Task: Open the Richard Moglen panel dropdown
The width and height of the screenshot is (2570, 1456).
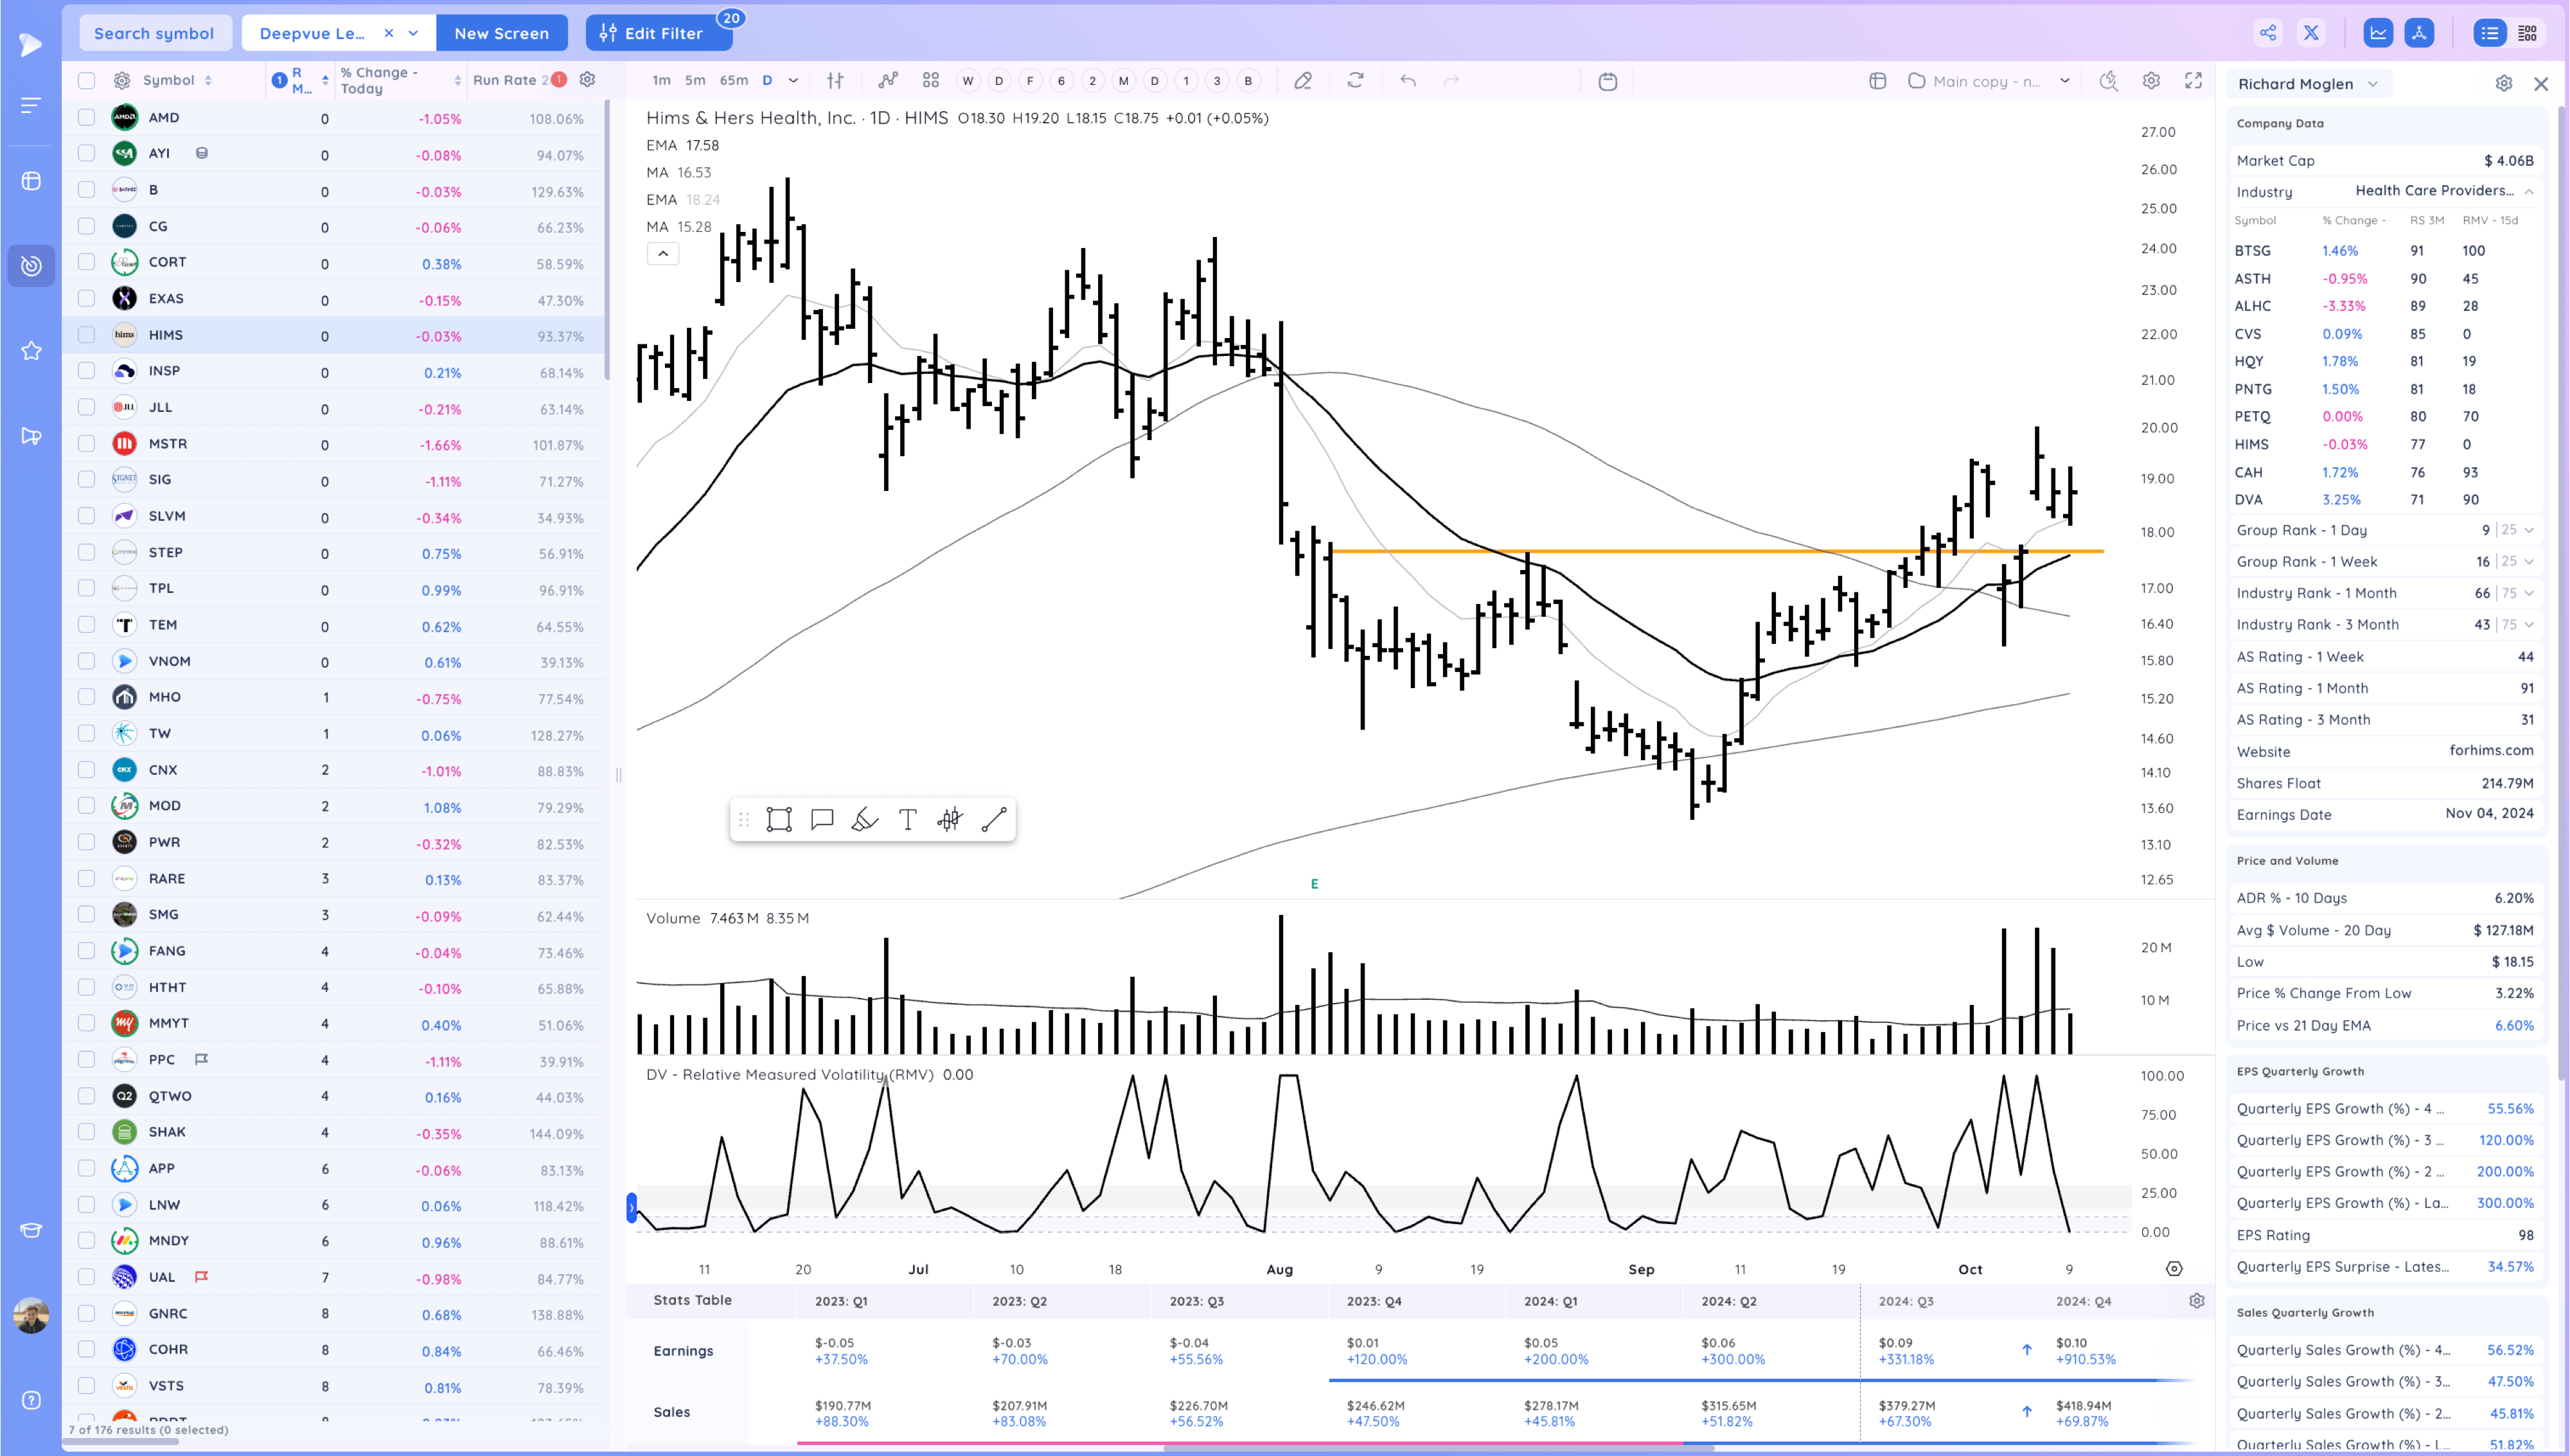Action: click(2372, 84)
